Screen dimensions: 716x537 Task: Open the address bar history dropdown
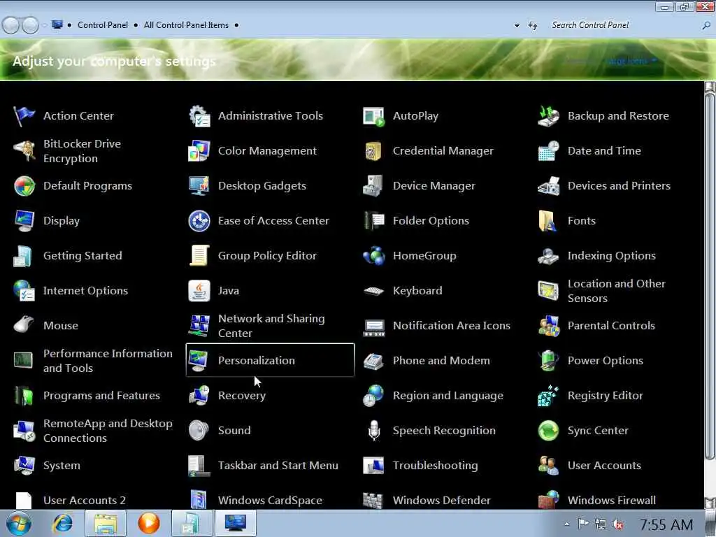[x=517, y=26]
